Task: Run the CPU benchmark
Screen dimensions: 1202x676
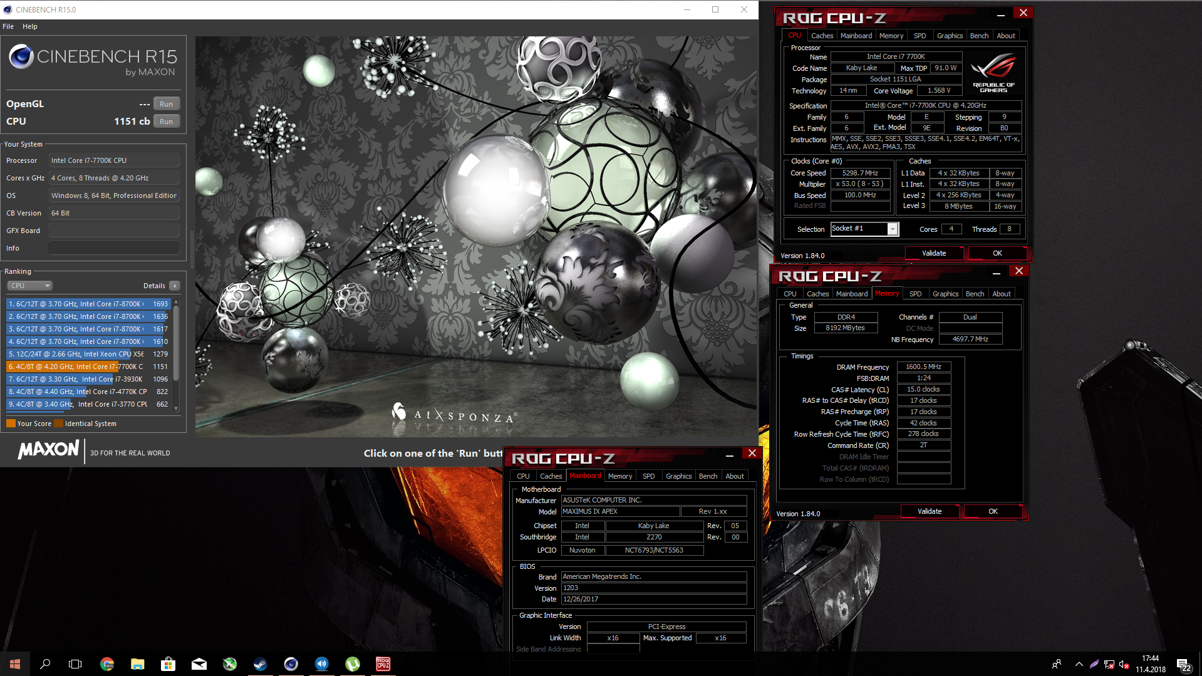Action: click(166, 122)
